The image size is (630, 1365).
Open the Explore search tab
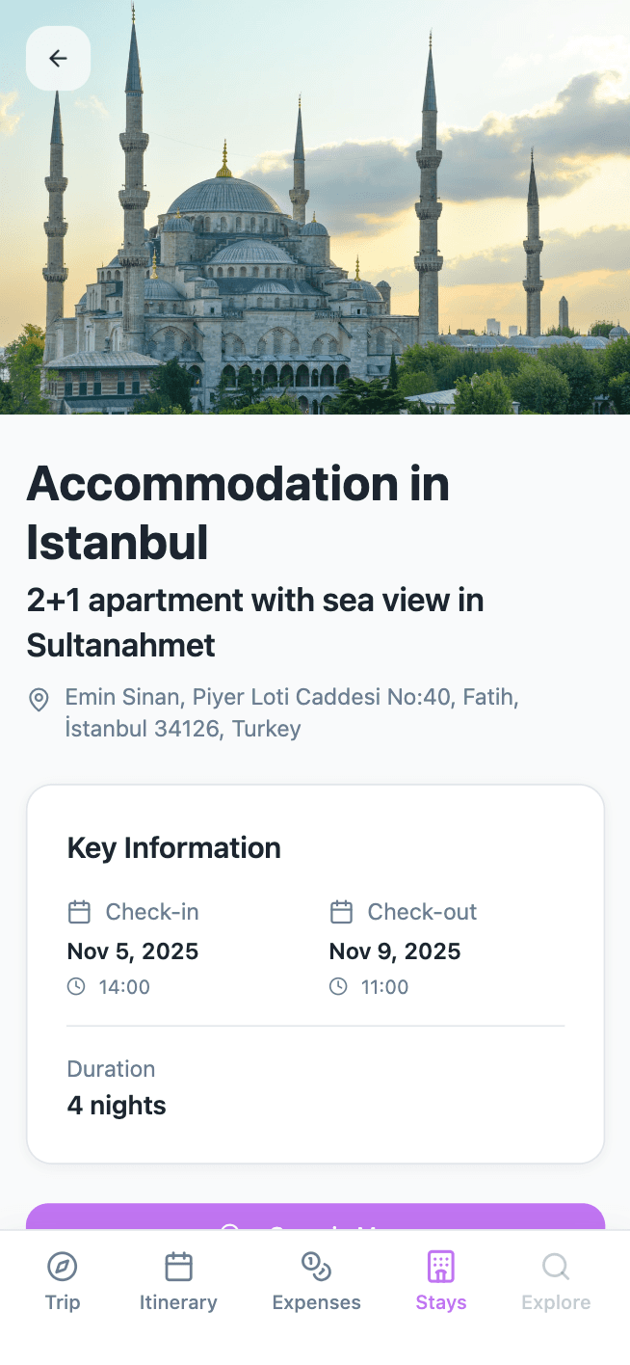[556, 1281]
